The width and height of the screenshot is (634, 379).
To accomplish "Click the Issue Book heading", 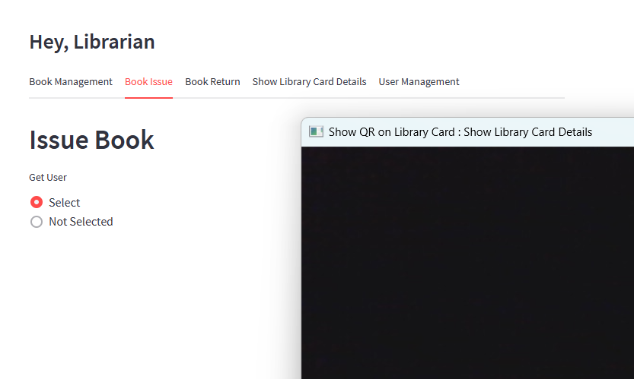I will point(91,140).
